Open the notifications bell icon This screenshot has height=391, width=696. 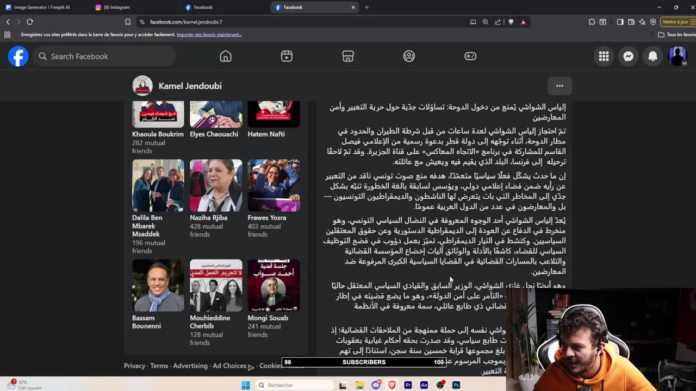pyautogui.click(x=652, y=56)
